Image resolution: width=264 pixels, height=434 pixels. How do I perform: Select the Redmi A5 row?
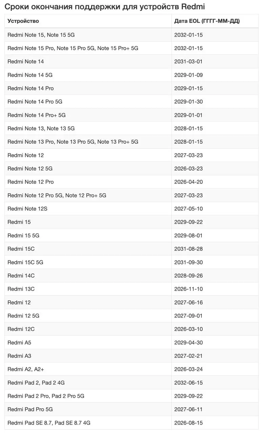(131, 342)
